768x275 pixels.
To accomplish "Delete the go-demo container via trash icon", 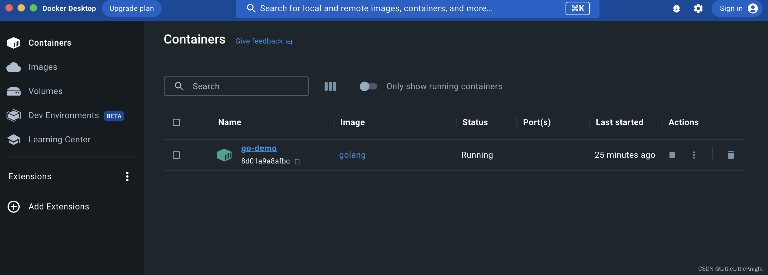I will click(731, 155).
